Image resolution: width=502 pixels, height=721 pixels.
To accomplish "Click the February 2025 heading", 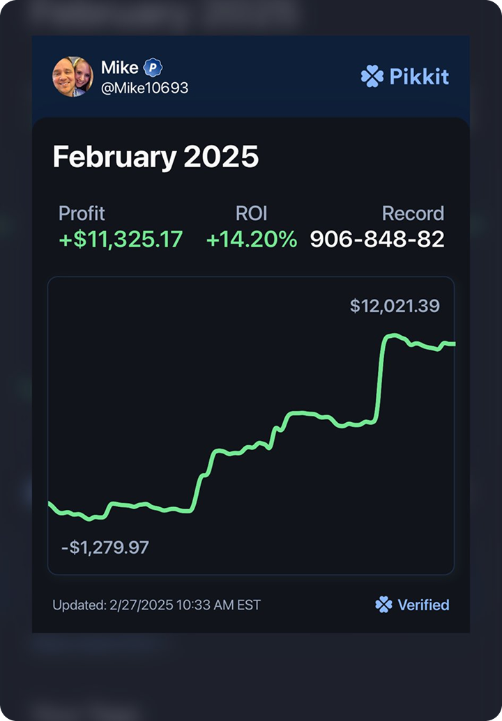I will 155,157.
